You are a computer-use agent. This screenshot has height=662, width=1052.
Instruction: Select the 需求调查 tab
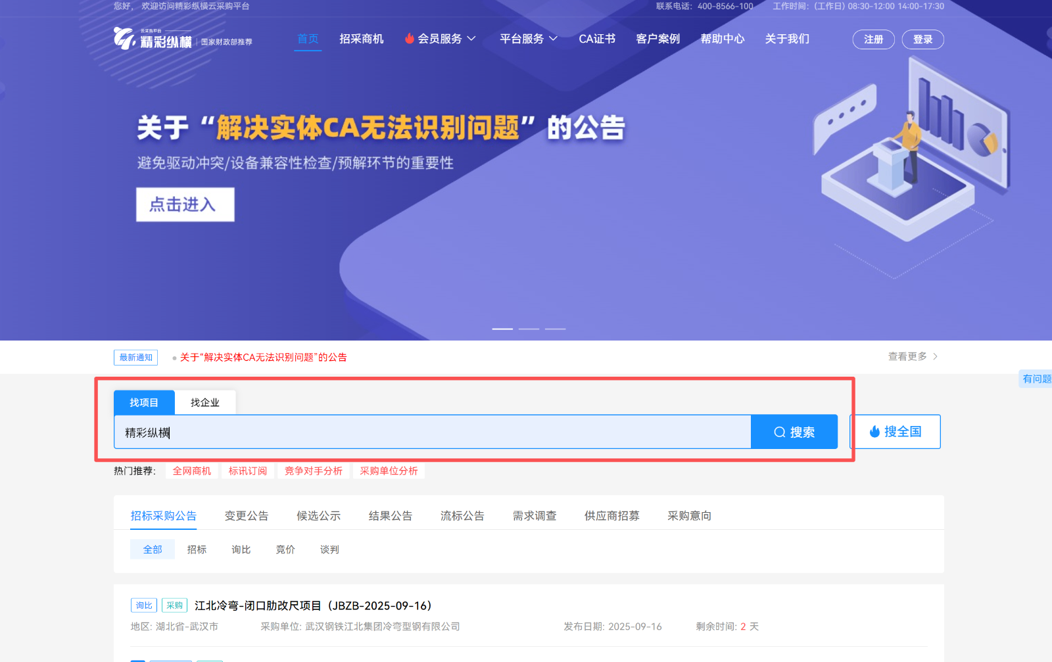pos(535,516)
